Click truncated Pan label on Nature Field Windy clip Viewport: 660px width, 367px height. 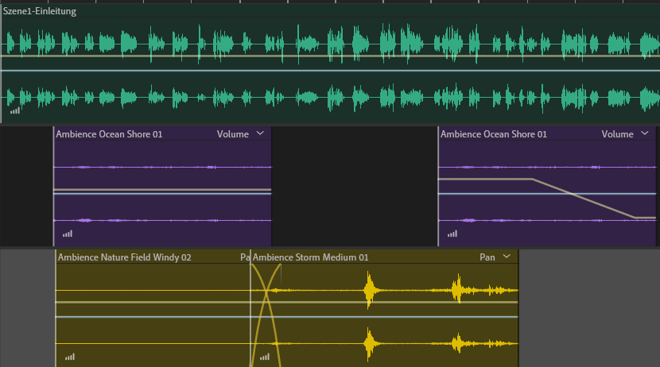[x=245, y=257]
